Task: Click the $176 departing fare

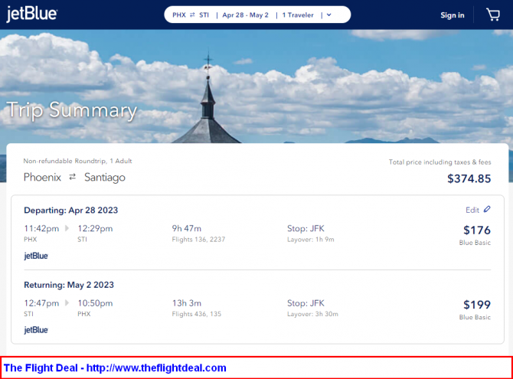Action: [x=477, y=230]
